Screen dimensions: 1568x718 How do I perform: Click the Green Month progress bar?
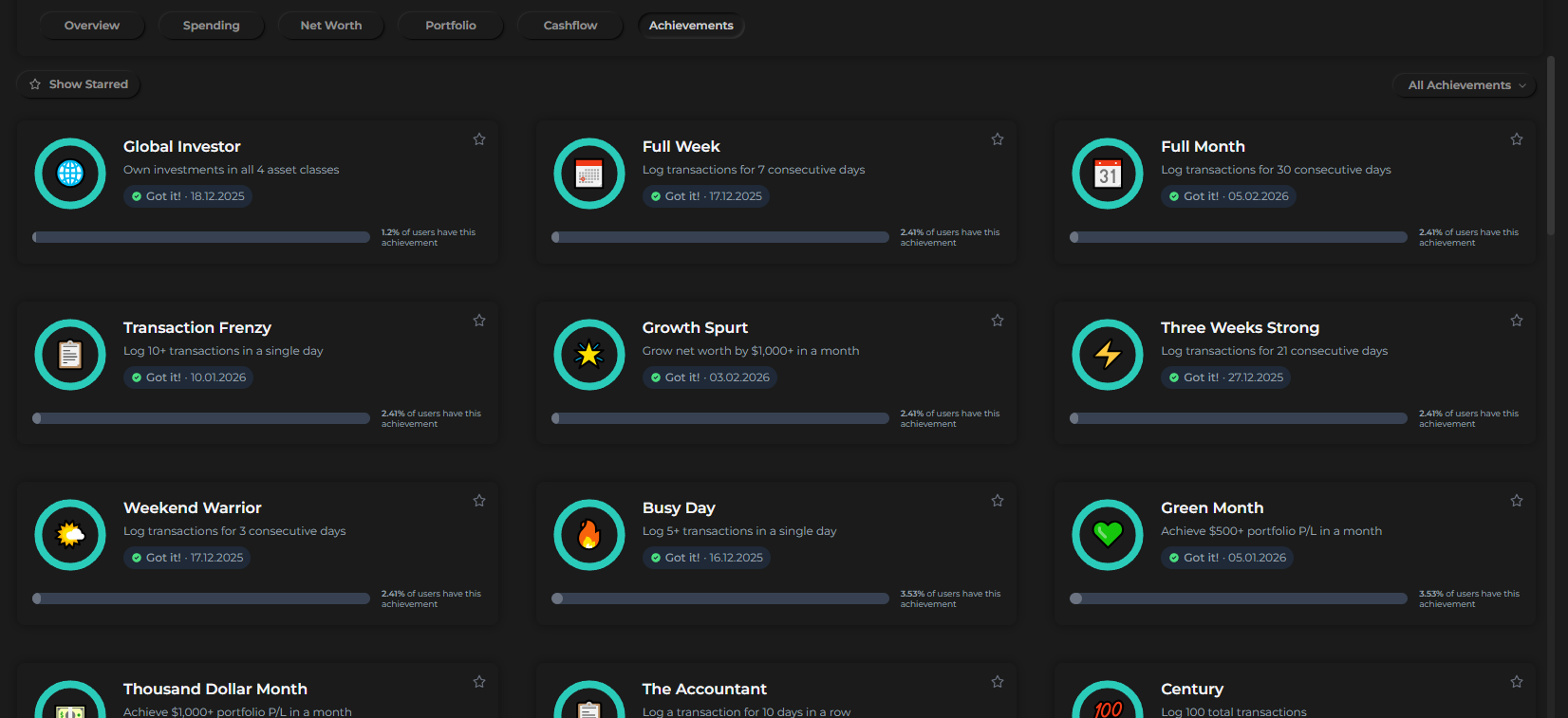pos(1239,598)
